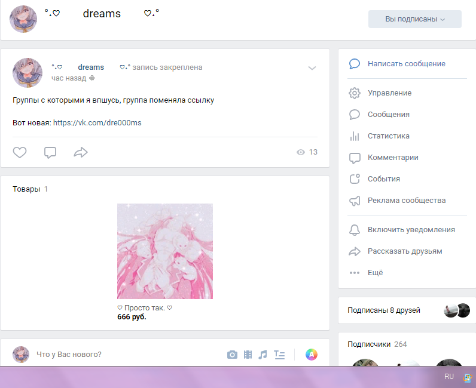Screen dimensions: 476x388
Task: Open Подписаны 8 друзей list
Action: pyautogui.click(x=384, y=310)
